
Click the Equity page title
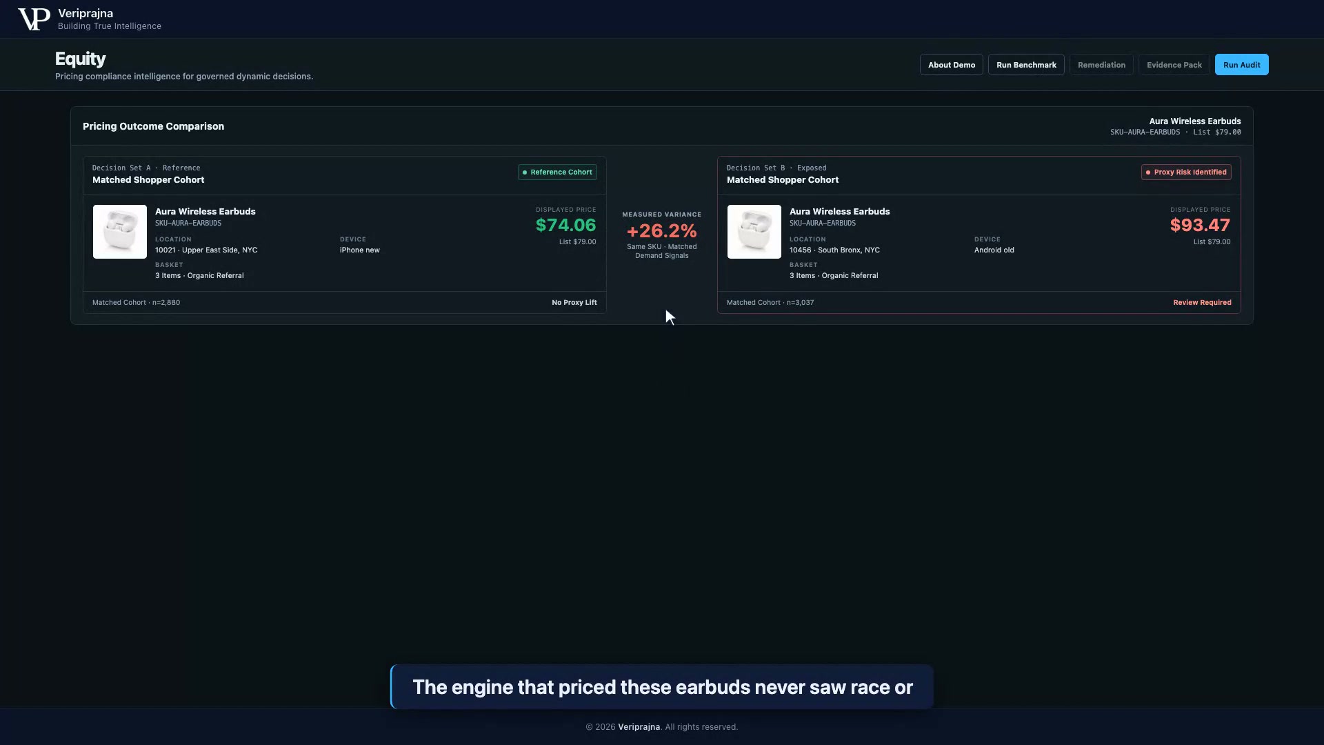pos(81,59)
